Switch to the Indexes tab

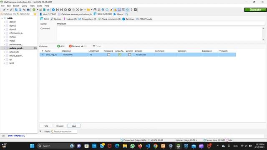70,19
